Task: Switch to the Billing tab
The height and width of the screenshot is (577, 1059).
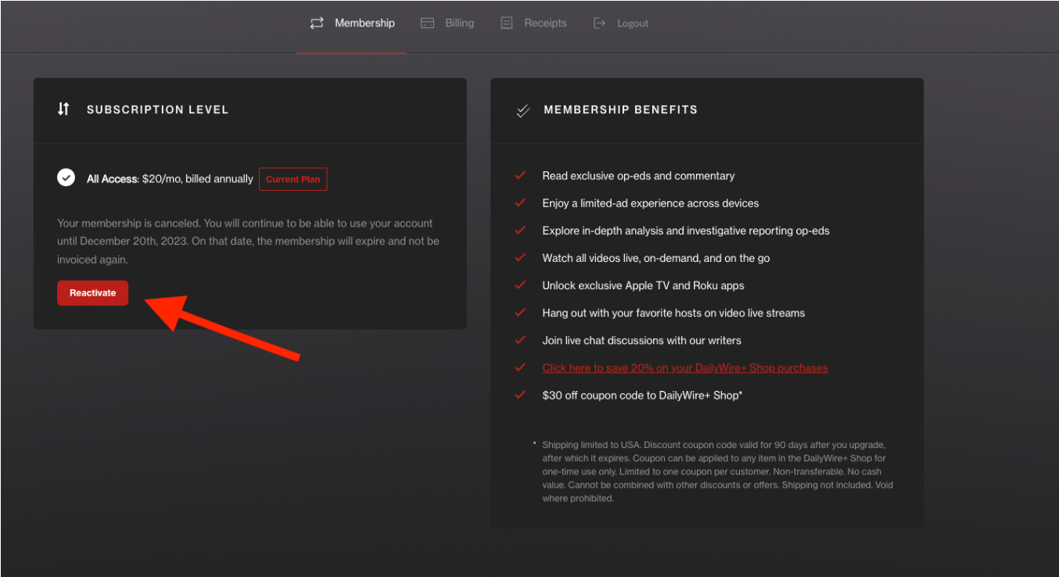Action: pyautogui.click(x=447, y=23)
